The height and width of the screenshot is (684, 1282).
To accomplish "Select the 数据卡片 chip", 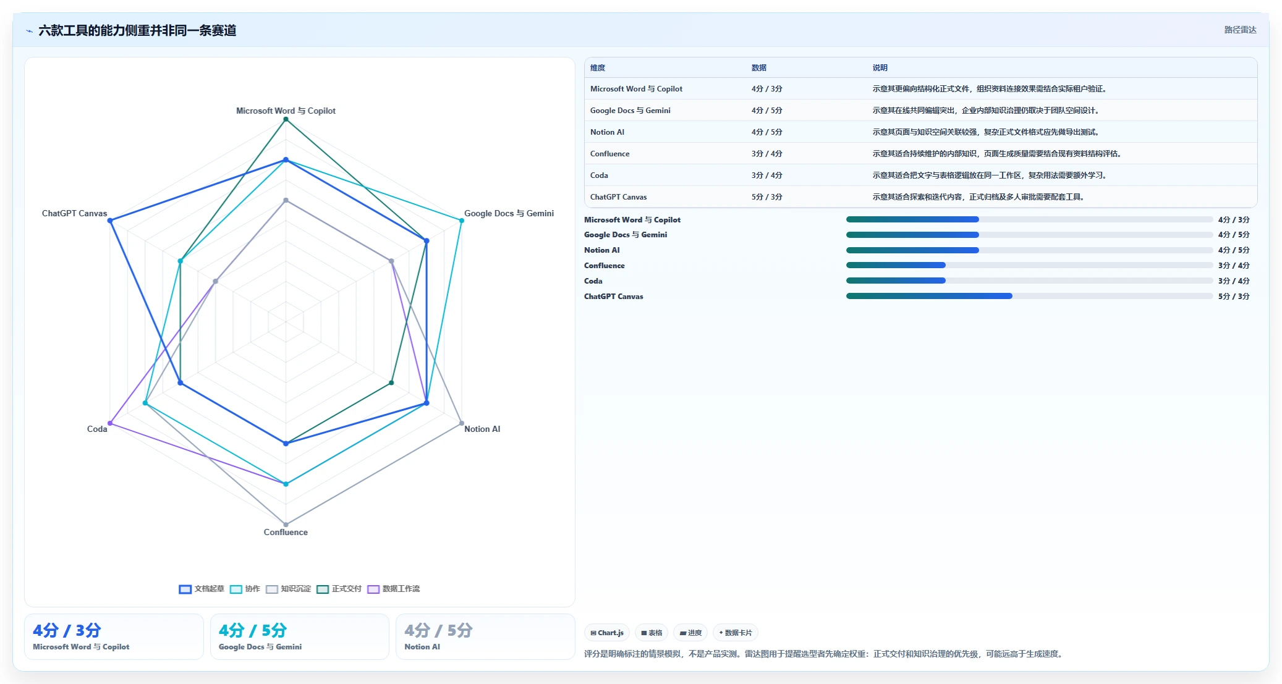I will pos(736,633).
